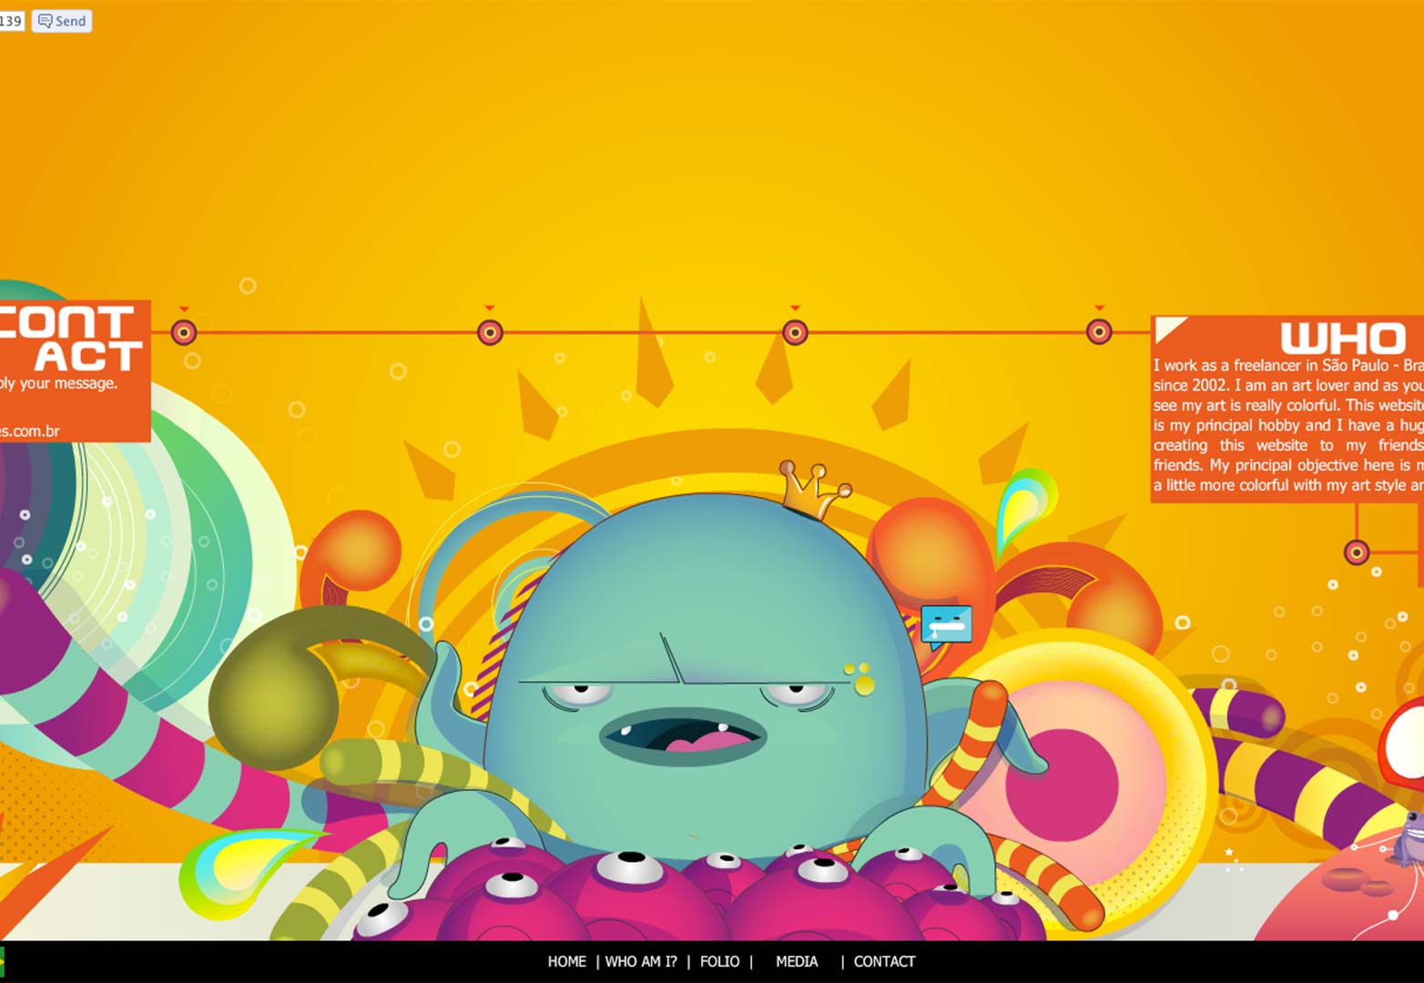1424x983 pixels.
Task: Click the first circular node on the timeline
Action: [184, 332]
